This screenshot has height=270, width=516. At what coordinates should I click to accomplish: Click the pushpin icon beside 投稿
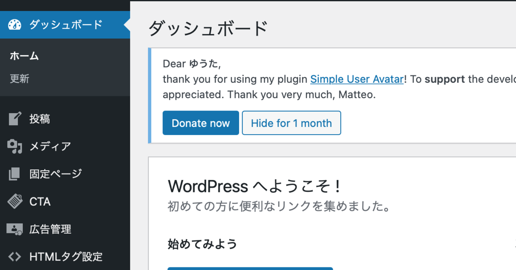(15, 119)
